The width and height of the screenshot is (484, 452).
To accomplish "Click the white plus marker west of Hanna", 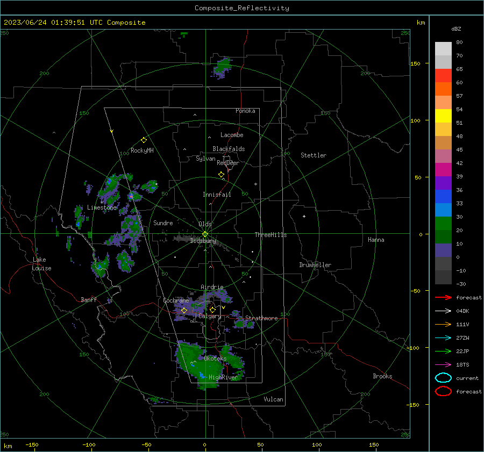I will [304, 216].
